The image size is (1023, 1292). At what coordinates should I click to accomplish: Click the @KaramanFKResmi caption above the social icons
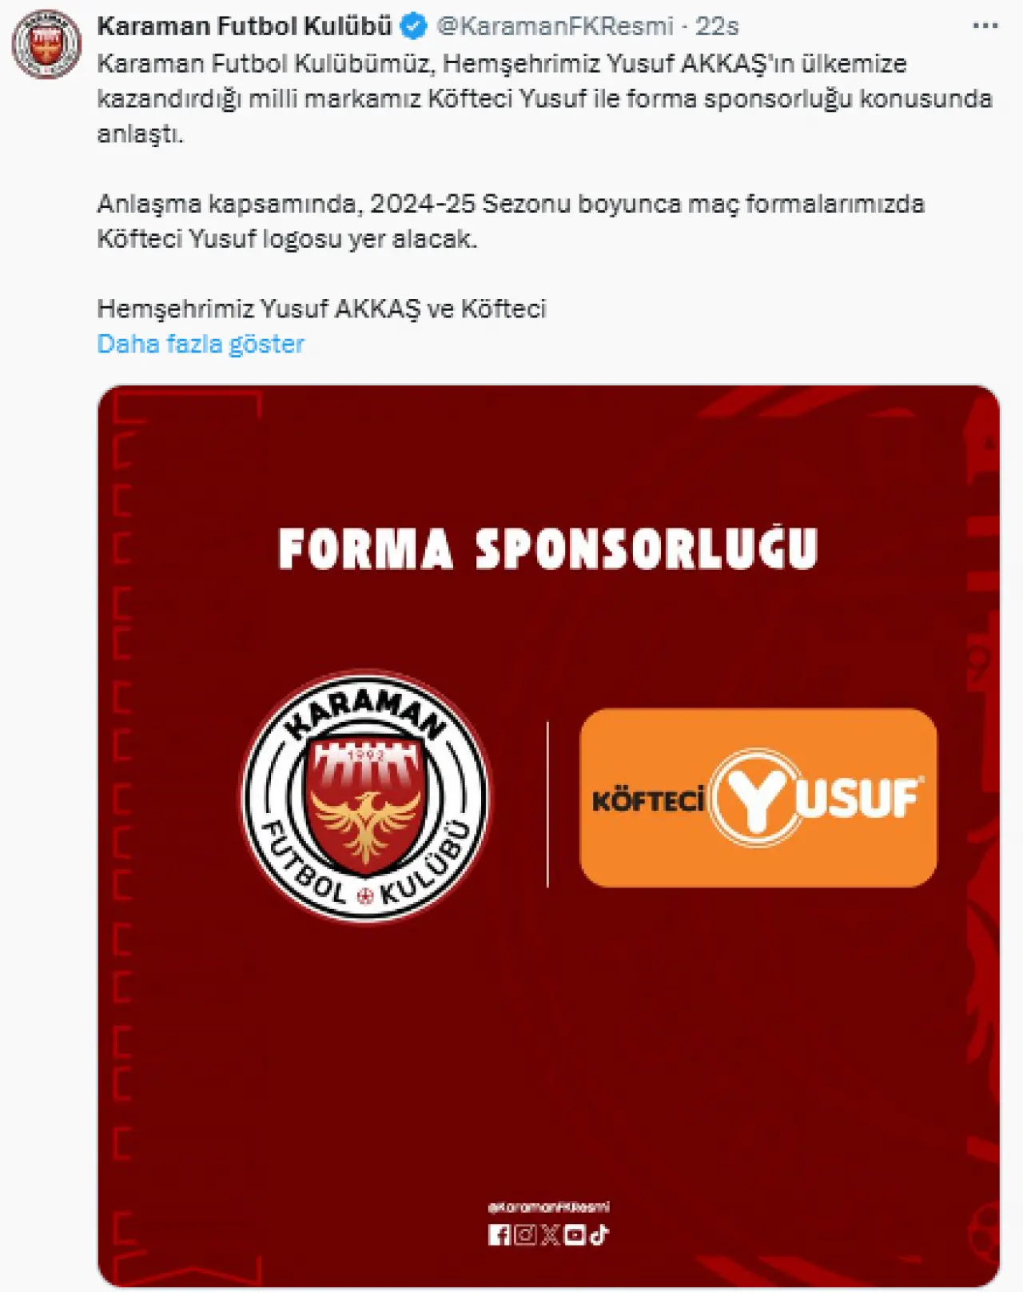(548, 1207)
